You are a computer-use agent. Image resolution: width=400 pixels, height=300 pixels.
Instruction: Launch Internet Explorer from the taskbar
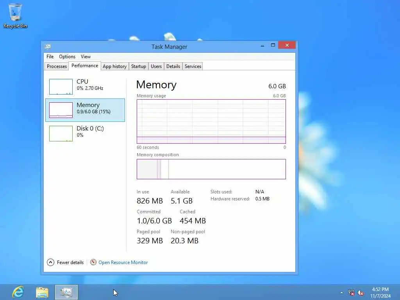click(x=18, y=292)
